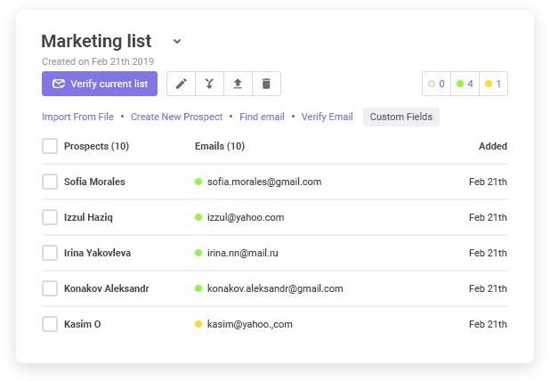Tick the Kasim O checkbox

click(50, 324)
